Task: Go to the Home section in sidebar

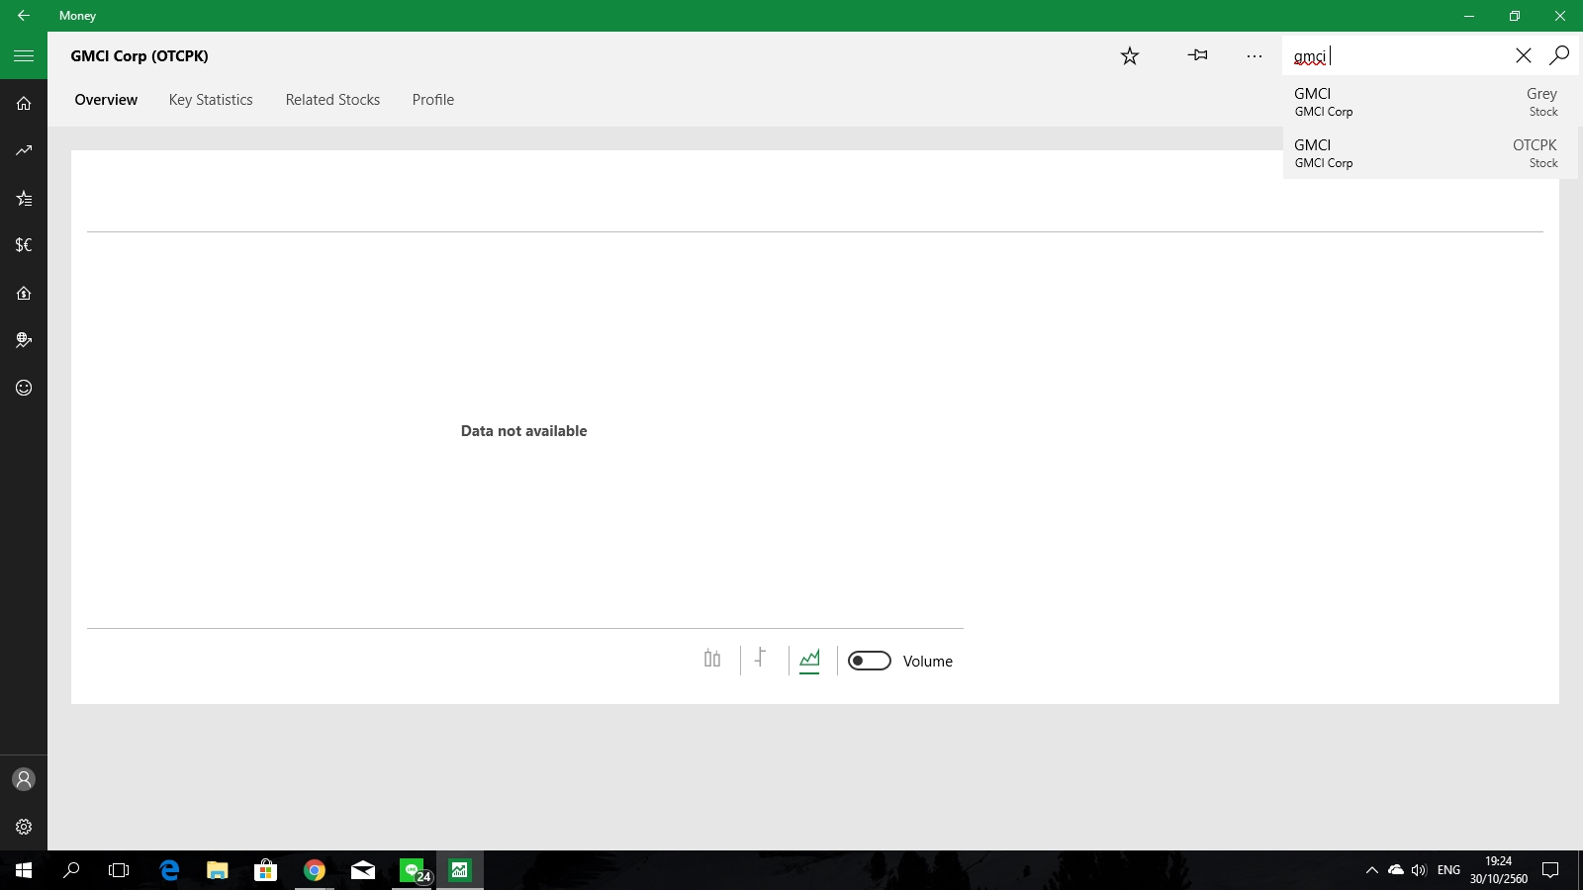Action: tap(24, 103)
